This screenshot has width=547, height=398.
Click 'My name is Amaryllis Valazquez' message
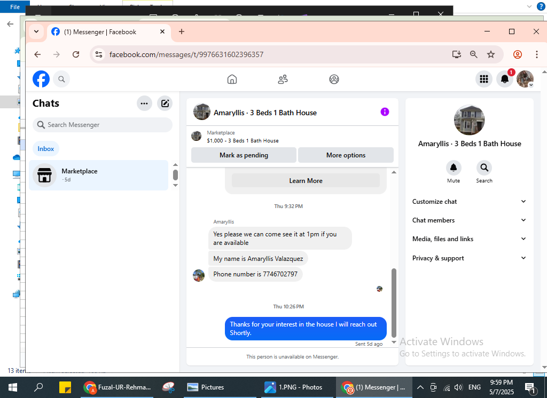[x=258, y=259]
